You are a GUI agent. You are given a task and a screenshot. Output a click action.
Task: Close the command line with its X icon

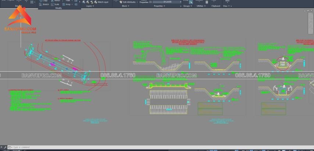coord(2,147)
